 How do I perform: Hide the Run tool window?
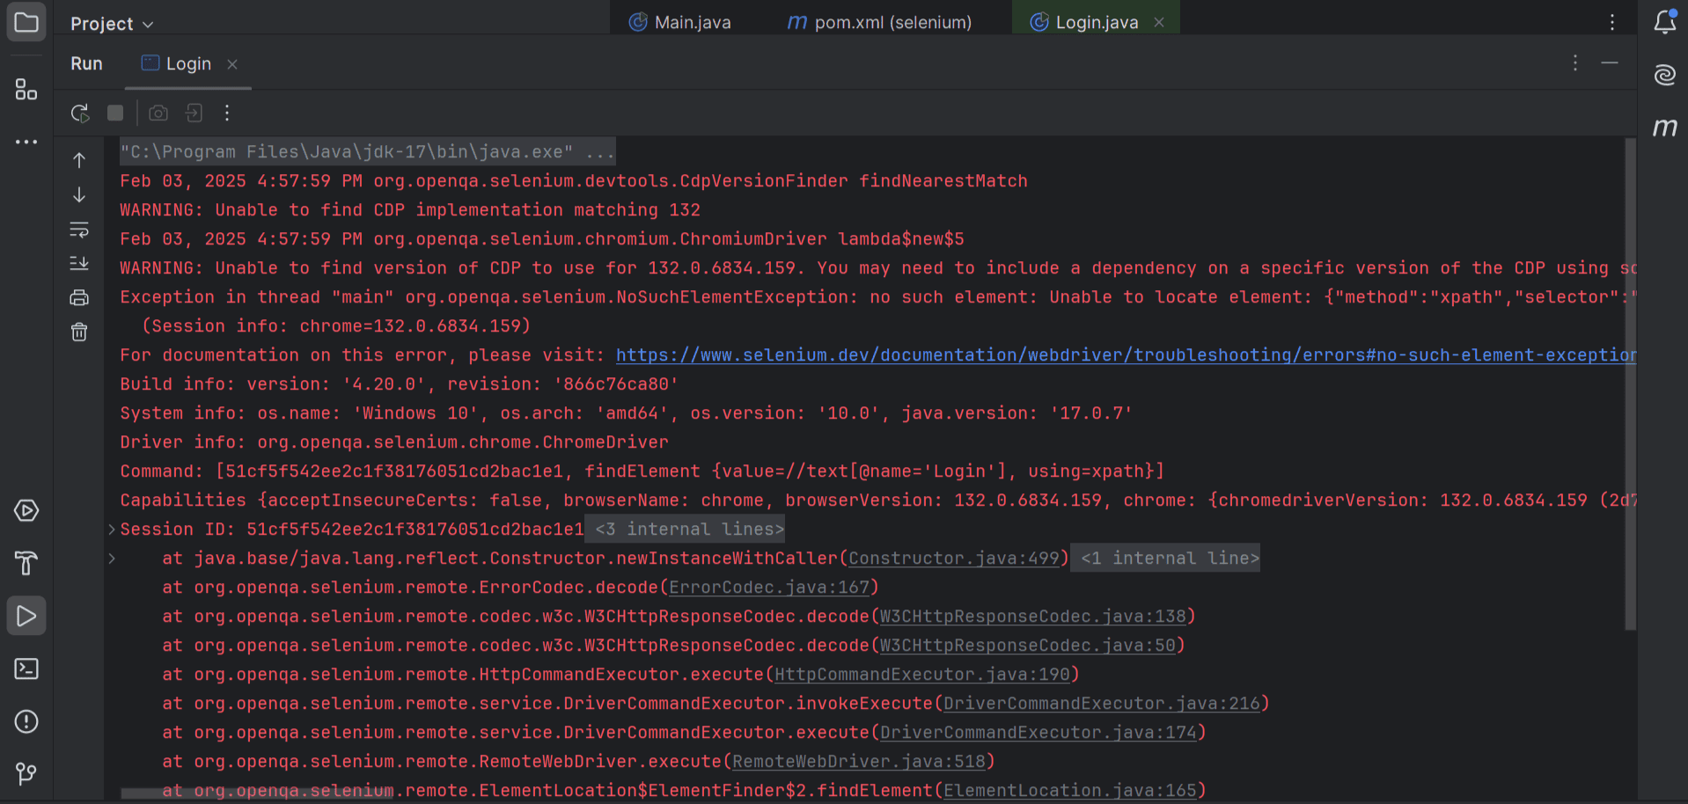click(1610, 62)
